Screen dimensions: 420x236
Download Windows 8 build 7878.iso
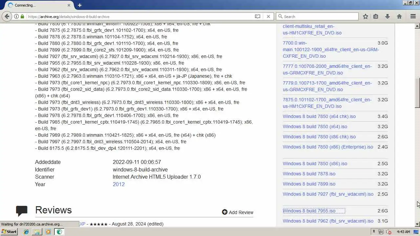tap(309, 174)
